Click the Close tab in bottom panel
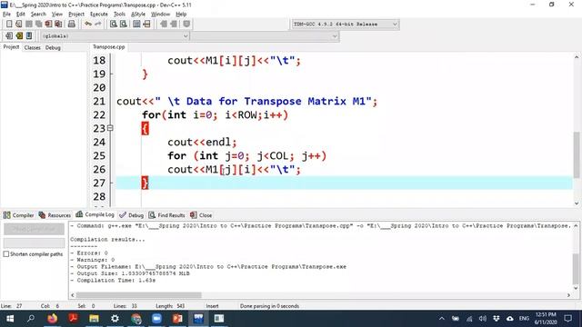The height and width of the screenshot is (327, 582). pyautogui.click(x=201, y=215)
